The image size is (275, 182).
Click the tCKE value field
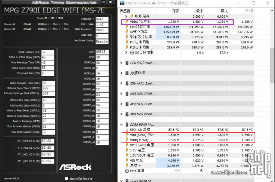click(x=102, y=57)
